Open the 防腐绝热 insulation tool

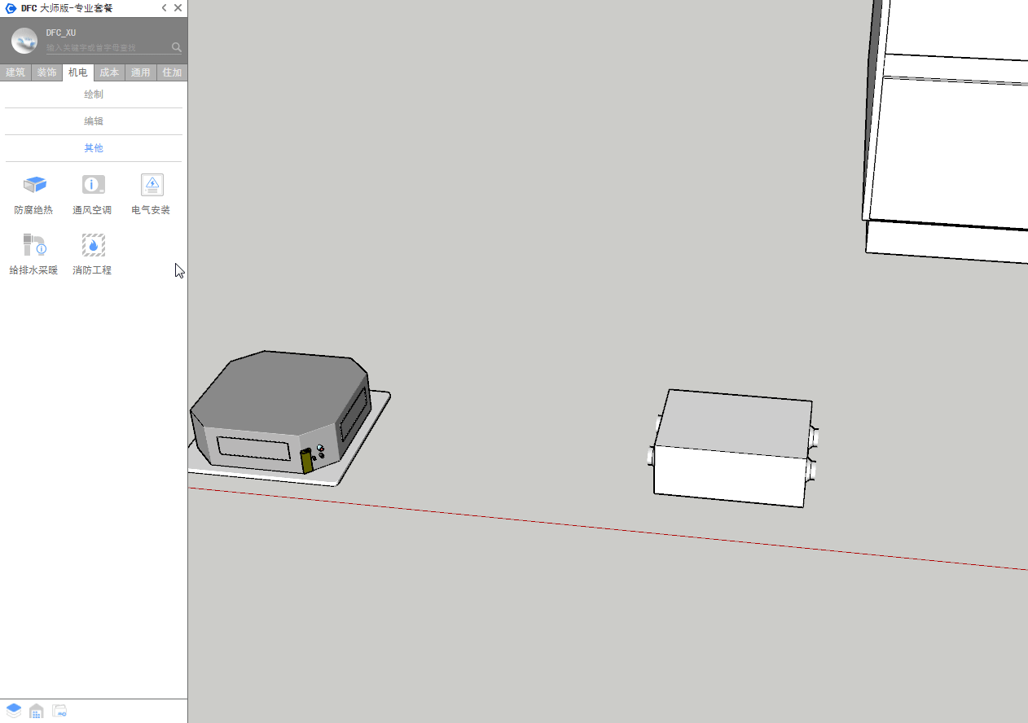pyautogui.click(x=34, y=186)
